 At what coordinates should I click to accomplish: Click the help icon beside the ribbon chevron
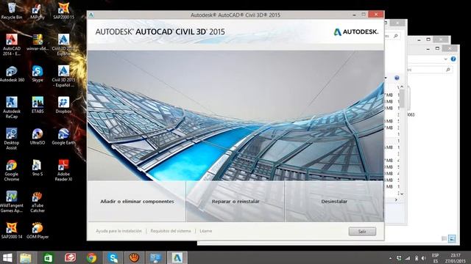[x=453, y=59]
